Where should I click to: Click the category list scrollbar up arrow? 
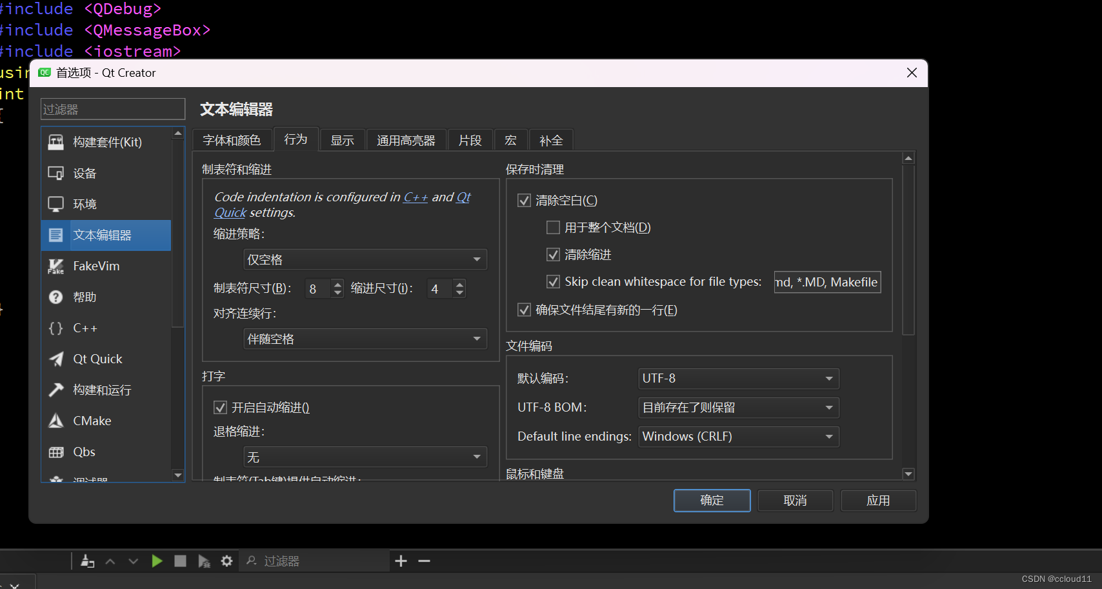tap(178, 133)
